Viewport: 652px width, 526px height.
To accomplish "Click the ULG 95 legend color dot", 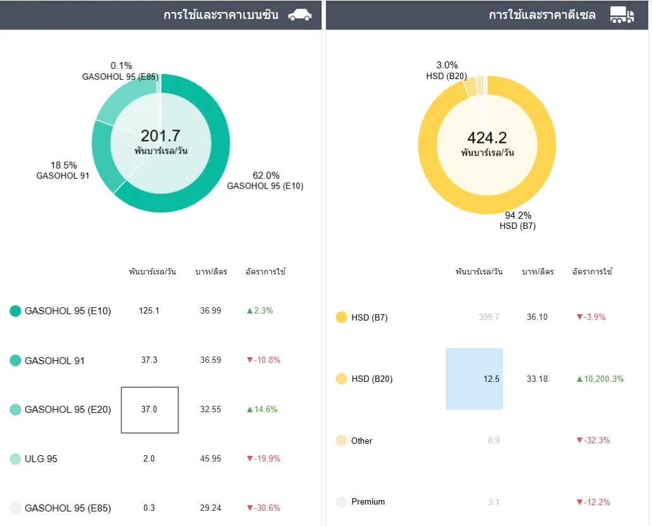I will tap(15, 458).
